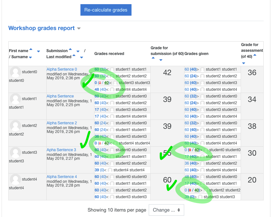Image resolution: width=271 pixels, height=217 pixels.
Task: Open grade 17 (40) received by student1 from student3
Action: 101,110
